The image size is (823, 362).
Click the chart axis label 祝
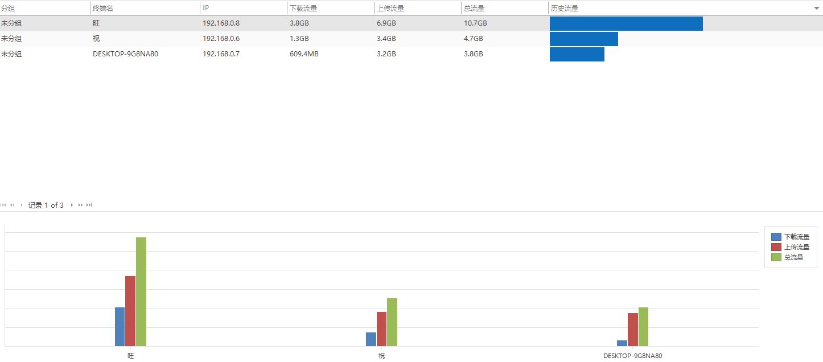tap(381, 356)
